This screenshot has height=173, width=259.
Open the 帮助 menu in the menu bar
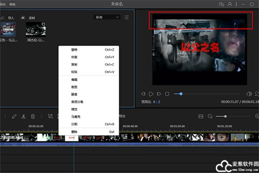[x=12, y=4]
